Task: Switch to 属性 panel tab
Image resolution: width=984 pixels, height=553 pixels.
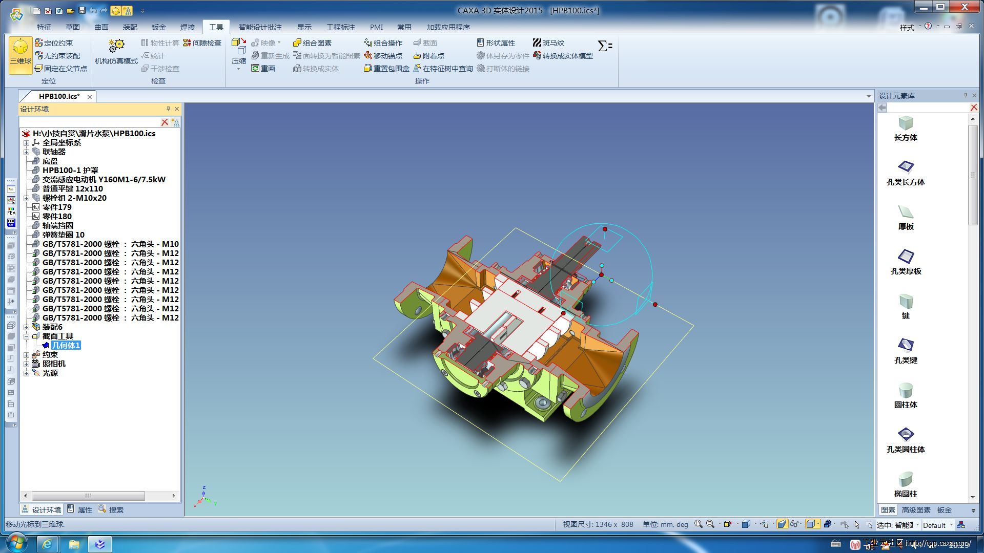Action: 80,509
